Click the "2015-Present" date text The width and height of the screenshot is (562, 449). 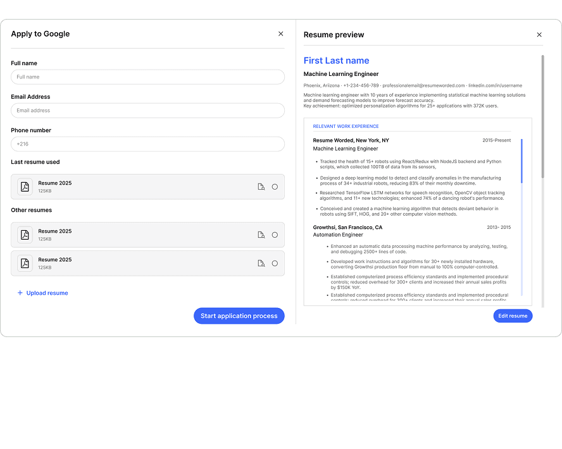click(x=496, y=140)
